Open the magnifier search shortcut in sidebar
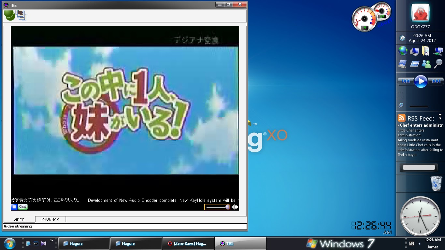 [438, 63]
